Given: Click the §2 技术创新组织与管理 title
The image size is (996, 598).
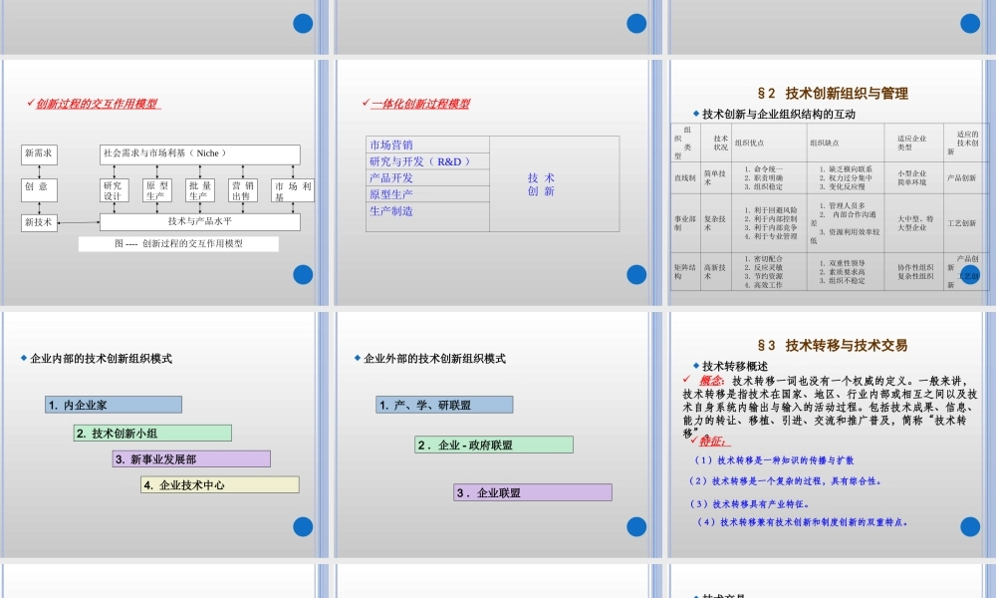Looking at the screenshot, I should pyautogui.click(x=833, y=93).
